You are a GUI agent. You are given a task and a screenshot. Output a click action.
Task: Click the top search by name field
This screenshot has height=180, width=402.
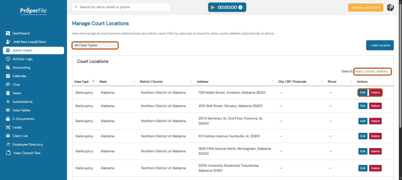point(121,7)
